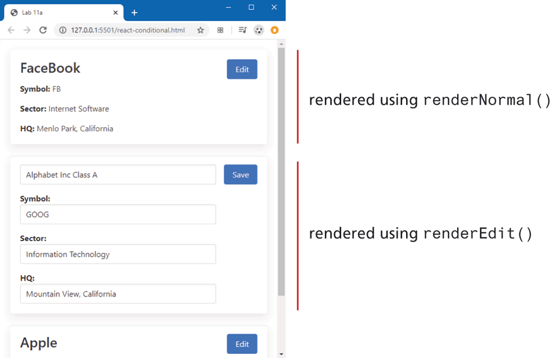
Task: Close the Lab 11a tab
Action: point(115,12)
